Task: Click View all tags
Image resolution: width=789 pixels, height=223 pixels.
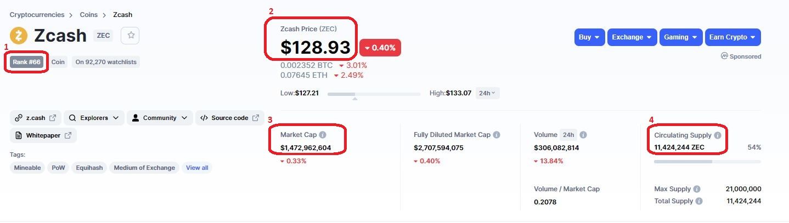Action: (x=197, y=168)
